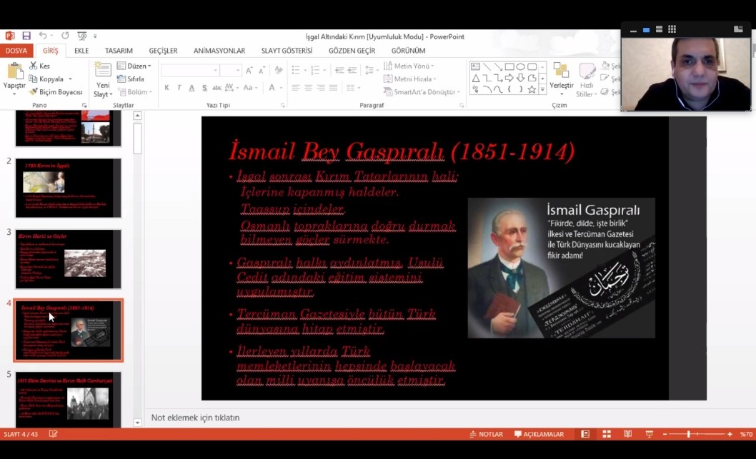
Task: Toggle underline A formatting
Action: (192, 88)
